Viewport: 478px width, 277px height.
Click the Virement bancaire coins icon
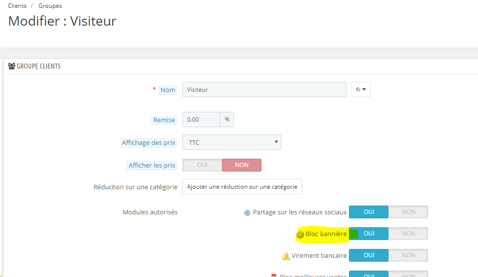coord(286,256)
